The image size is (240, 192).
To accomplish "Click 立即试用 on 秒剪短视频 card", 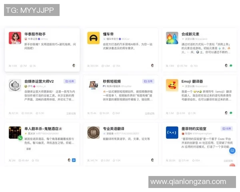I will click(x=150, y=114).
